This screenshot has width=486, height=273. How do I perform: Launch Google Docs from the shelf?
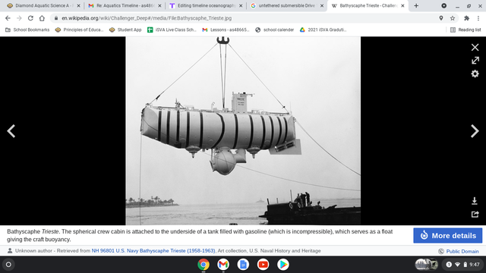(243, 265)
